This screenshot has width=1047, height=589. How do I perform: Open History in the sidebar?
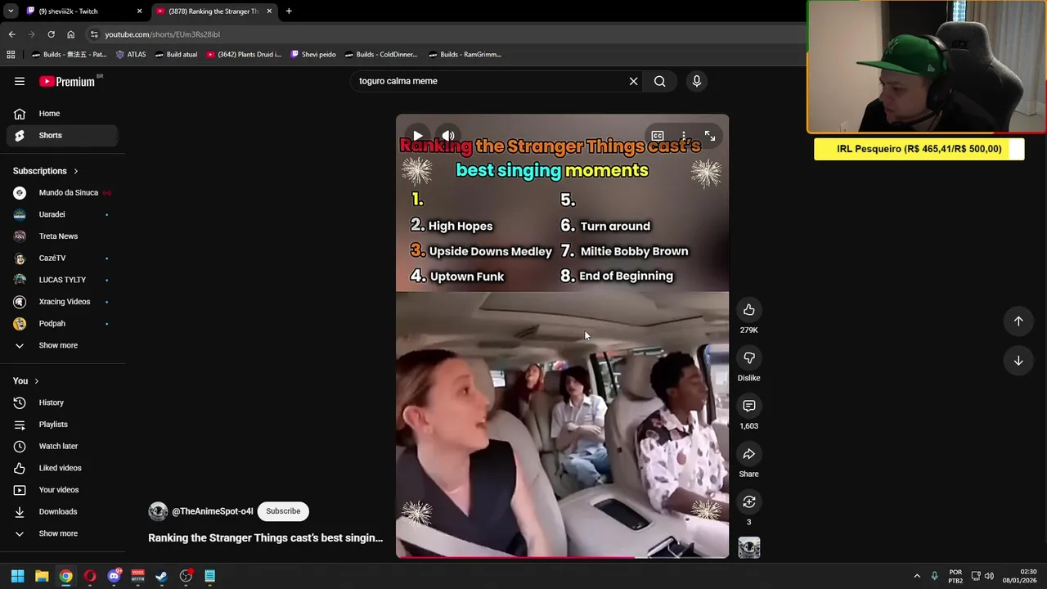pyautogui.click(x=62, y=402)
